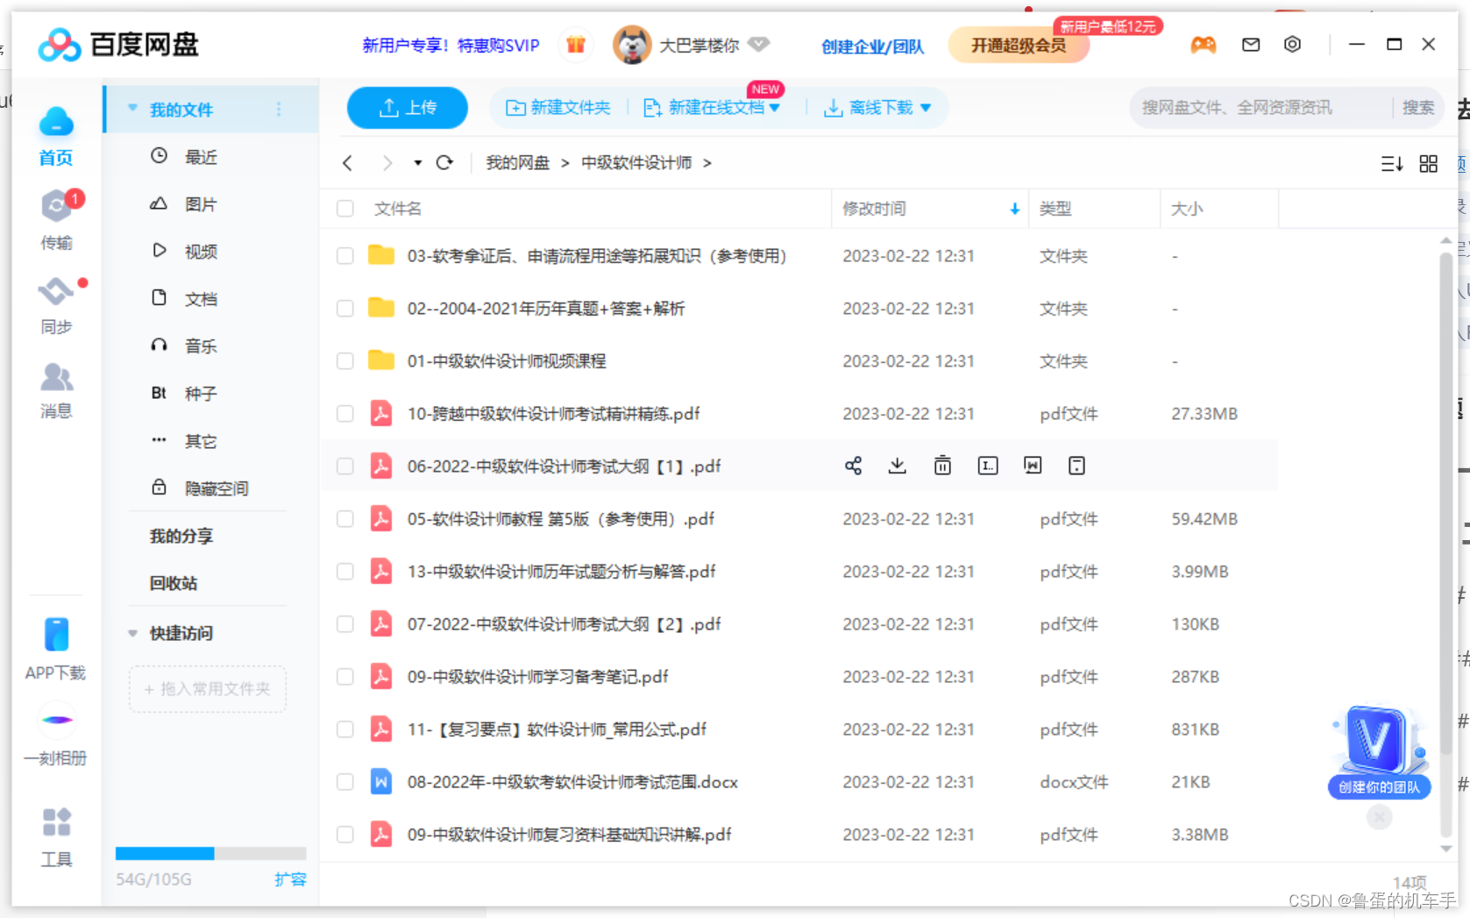Share the 06-2022 exam syllabus PDF
This screenshot has height=918, width=1470.
853,466
